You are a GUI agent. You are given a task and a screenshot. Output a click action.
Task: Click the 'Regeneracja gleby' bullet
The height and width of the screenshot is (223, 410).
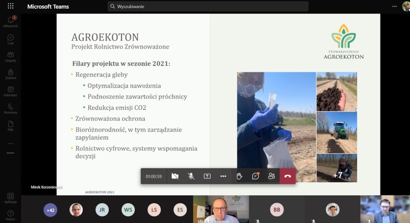(101, 75)
